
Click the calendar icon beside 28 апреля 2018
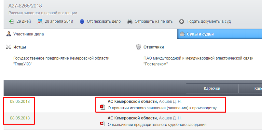click(x=40, y=21)
